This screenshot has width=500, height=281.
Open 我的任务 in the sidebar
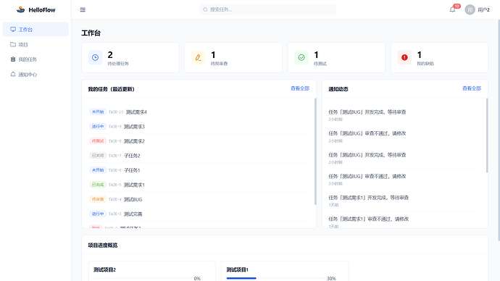click(36, 59)
